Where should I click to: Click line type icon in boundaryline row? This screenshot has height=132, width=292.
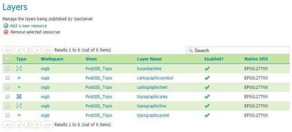(19, 68)
